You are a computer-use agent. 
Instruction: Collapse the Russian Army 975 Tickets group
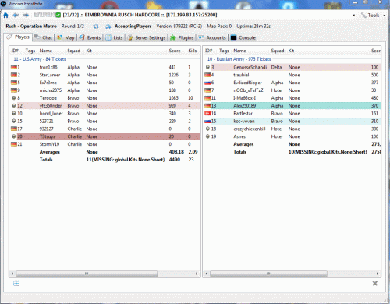coord(239,59)
